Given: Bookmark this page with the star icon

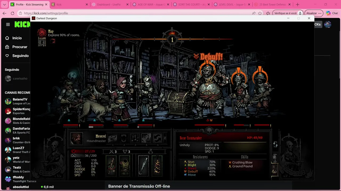Looking at the screenshot, I should [x=260, y=13].
